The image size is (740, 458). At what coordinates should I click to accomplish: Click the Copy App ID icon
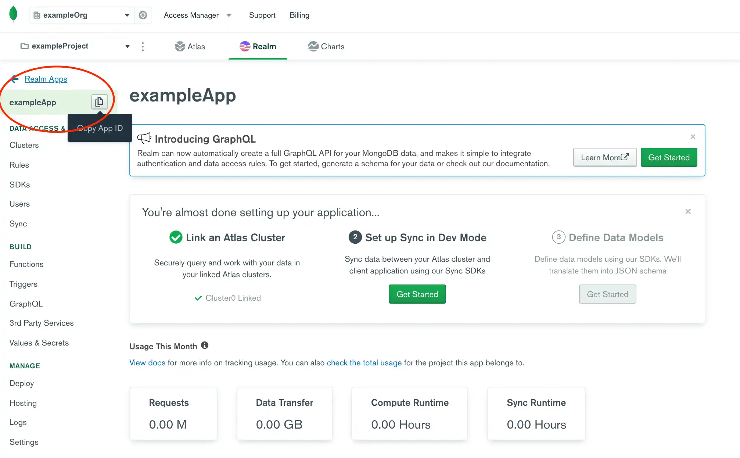[x=99, y=101]
